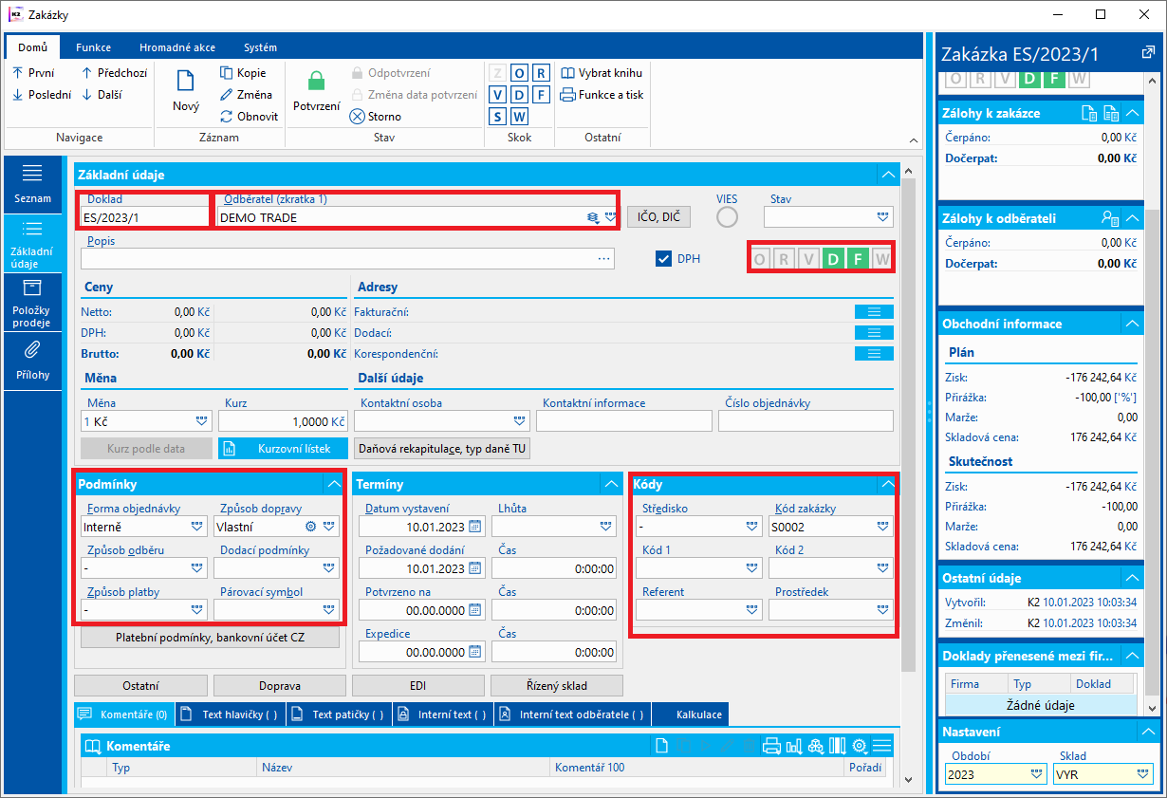Open Středisko dropdown
Image resolution: width=1167 pixels, height=798 pixels.
[752, 526]
